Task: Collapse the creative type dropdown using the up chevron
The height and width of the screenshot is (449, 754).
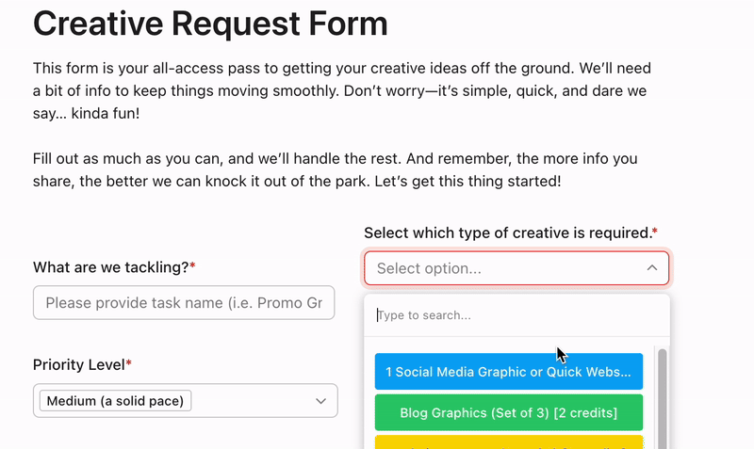Action: point(651,268)
